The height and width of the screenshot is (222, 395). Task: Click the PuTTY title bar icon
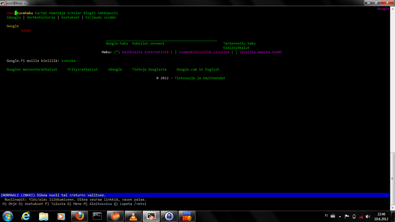pyautogui.click(x=3, y=3)
